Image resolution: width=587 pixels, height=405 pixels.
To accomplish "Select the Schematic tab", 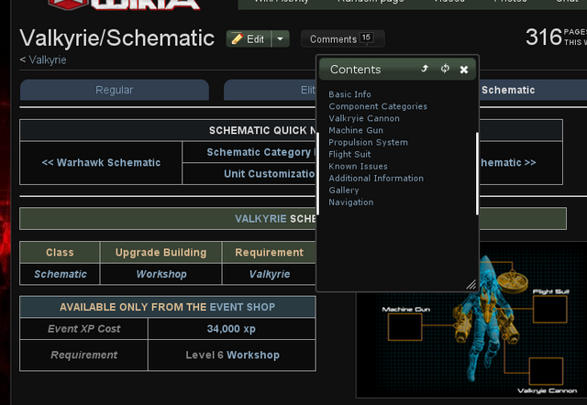I will (x=508, y=90).
